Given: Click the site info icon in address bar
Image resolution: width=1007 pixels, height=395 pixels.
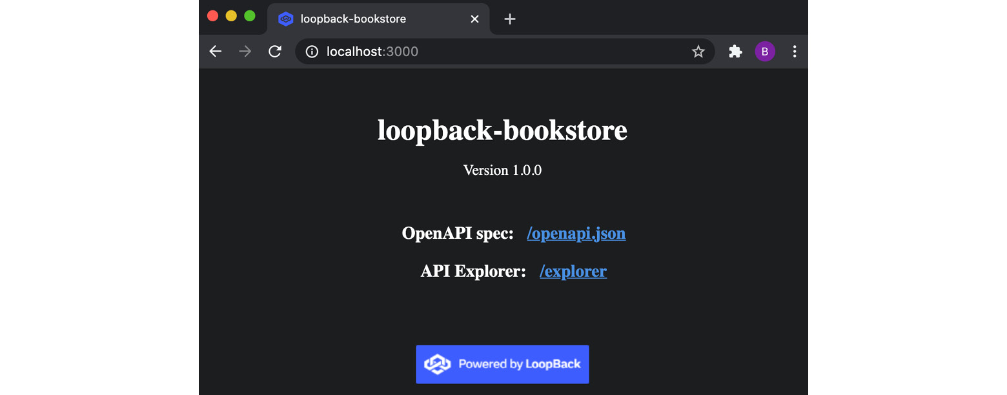Looking at the screenshot, I should pyautogui.click(x=312, y=51).
